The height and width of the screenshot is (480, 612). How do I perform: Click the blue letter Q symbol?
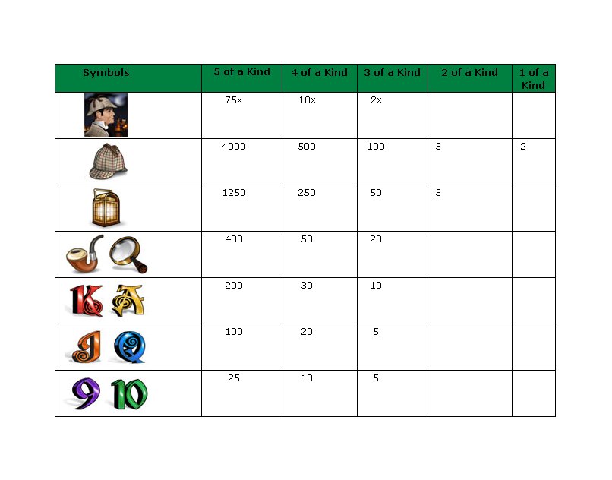(126, 347)
